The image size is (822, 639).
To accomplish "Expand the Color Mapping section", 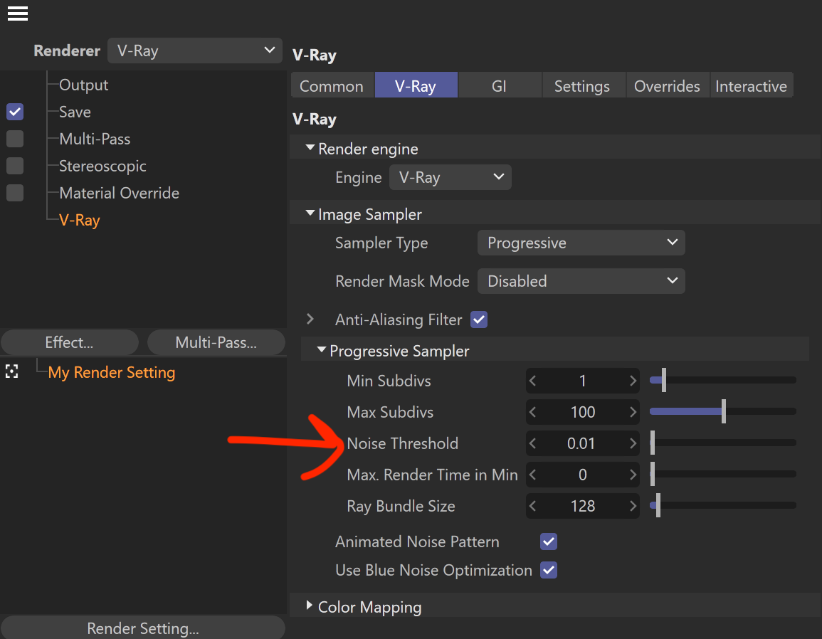I will pyautogui.click(x=310, y=606).
